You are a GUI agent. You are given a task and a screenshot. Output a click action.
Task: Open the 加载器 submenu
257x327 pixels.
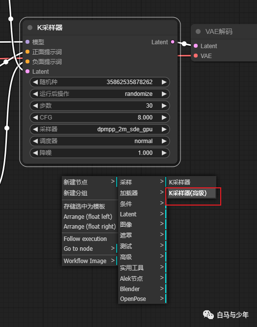click(142, 193)
